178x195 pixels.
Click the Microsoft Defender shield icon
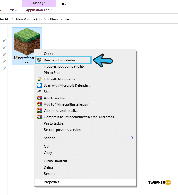[39, 85]
